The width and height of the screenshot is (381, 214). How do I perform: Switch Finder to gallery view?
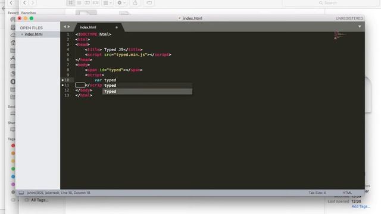95,3
